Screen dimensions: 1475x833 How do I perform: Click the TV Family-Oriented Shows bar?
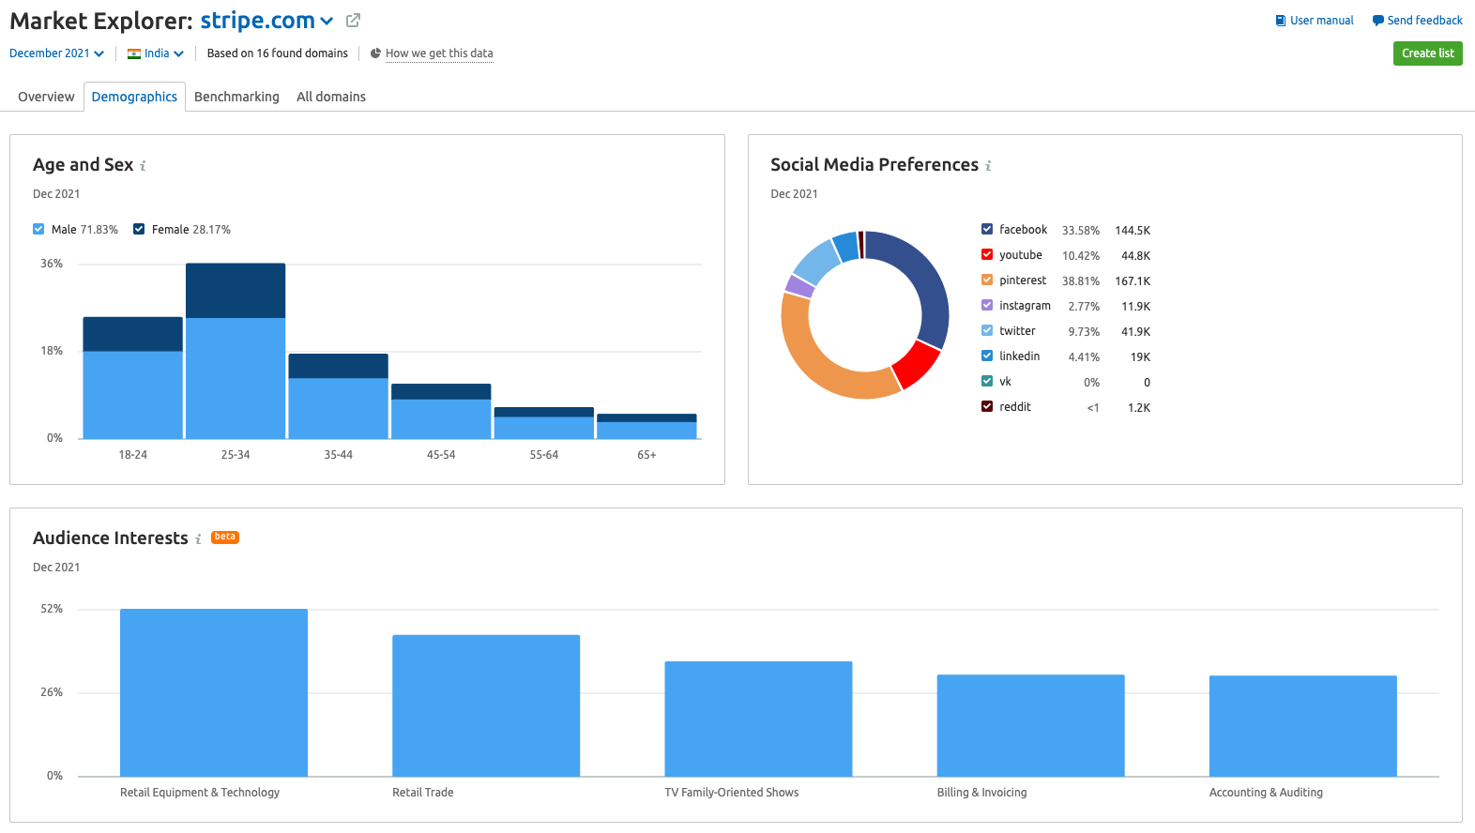[758, 719]
